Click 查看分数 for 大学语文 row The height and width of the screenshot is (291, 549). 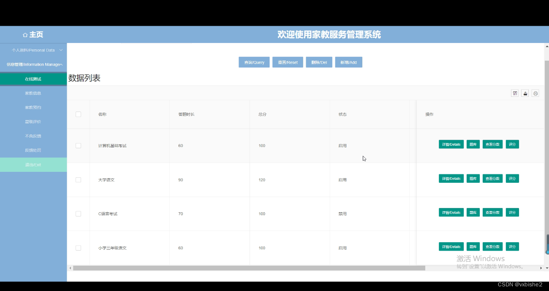pos(492,179)
